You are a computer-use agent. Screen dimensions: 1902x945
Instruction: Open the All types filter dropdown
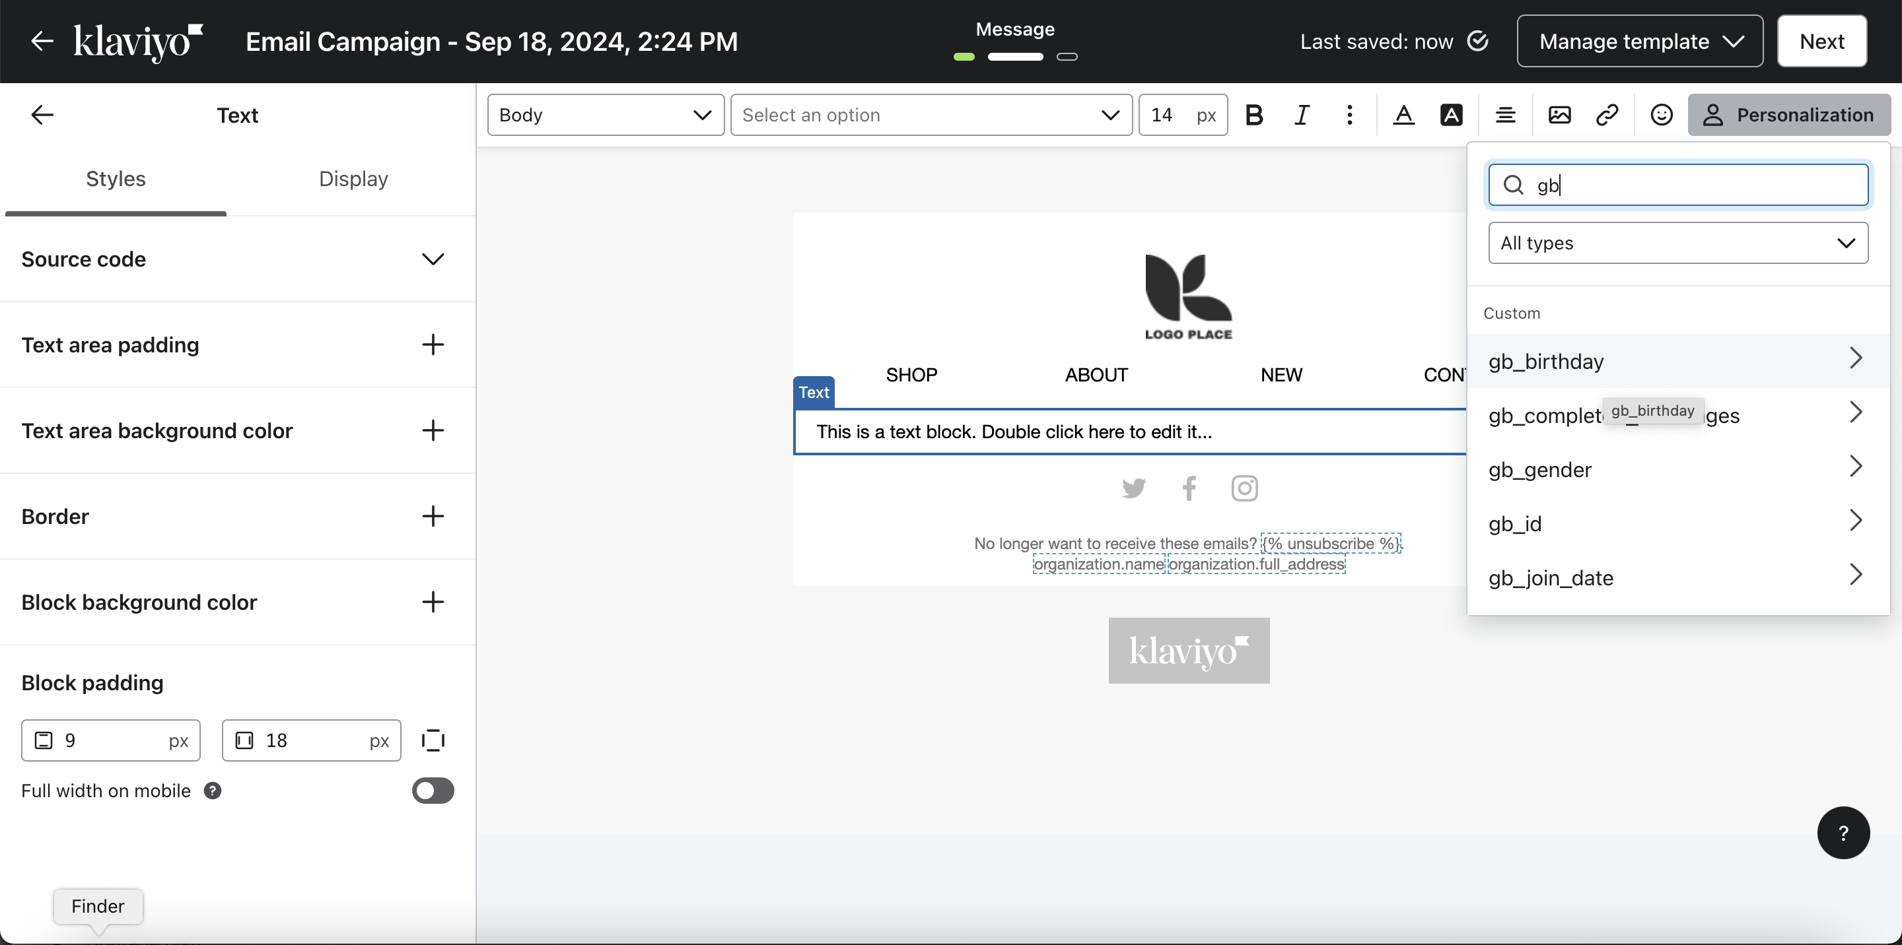pyautogui.click(x=1677, y=243)
